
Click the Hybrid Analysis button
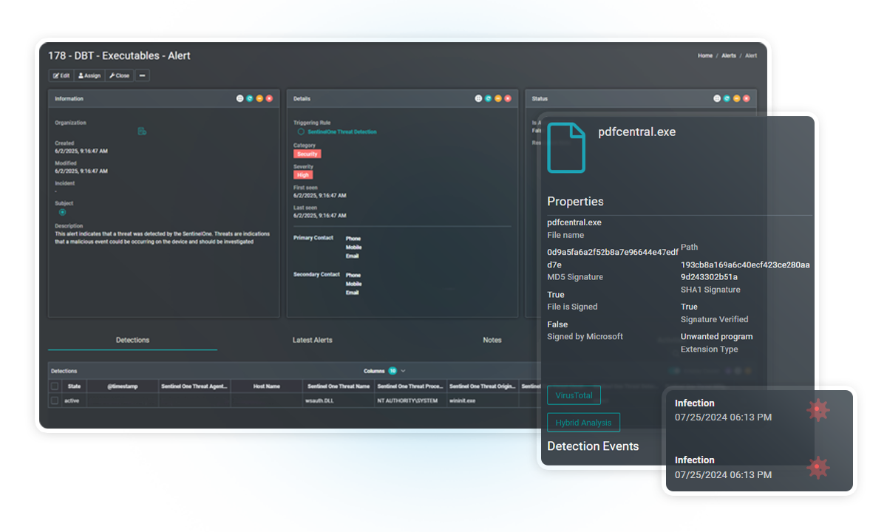click(x=583, y=422)
